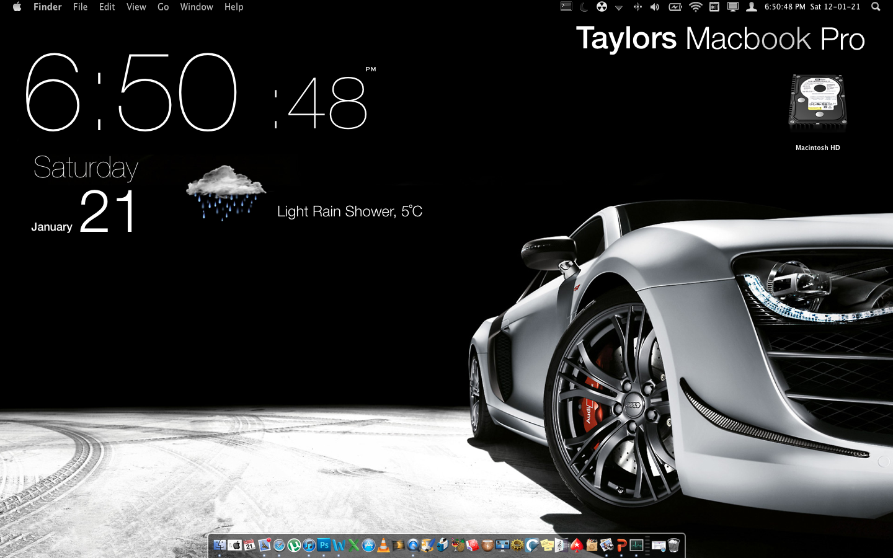Open the volume control in menu bar
The width and height of the screenshot is (893, 558).
coord(655,7)
